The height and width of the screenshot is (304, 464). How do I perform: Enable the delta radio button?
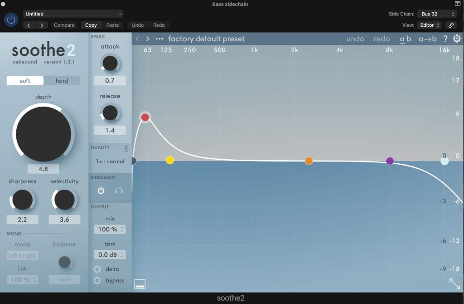click(x=97, y=269)
